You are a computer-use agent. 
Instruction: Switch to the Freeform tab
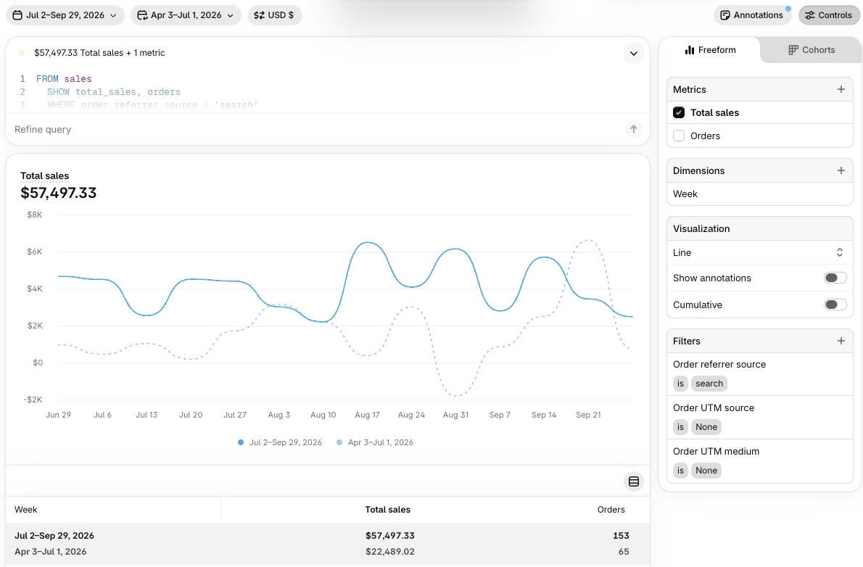[710, 50]
